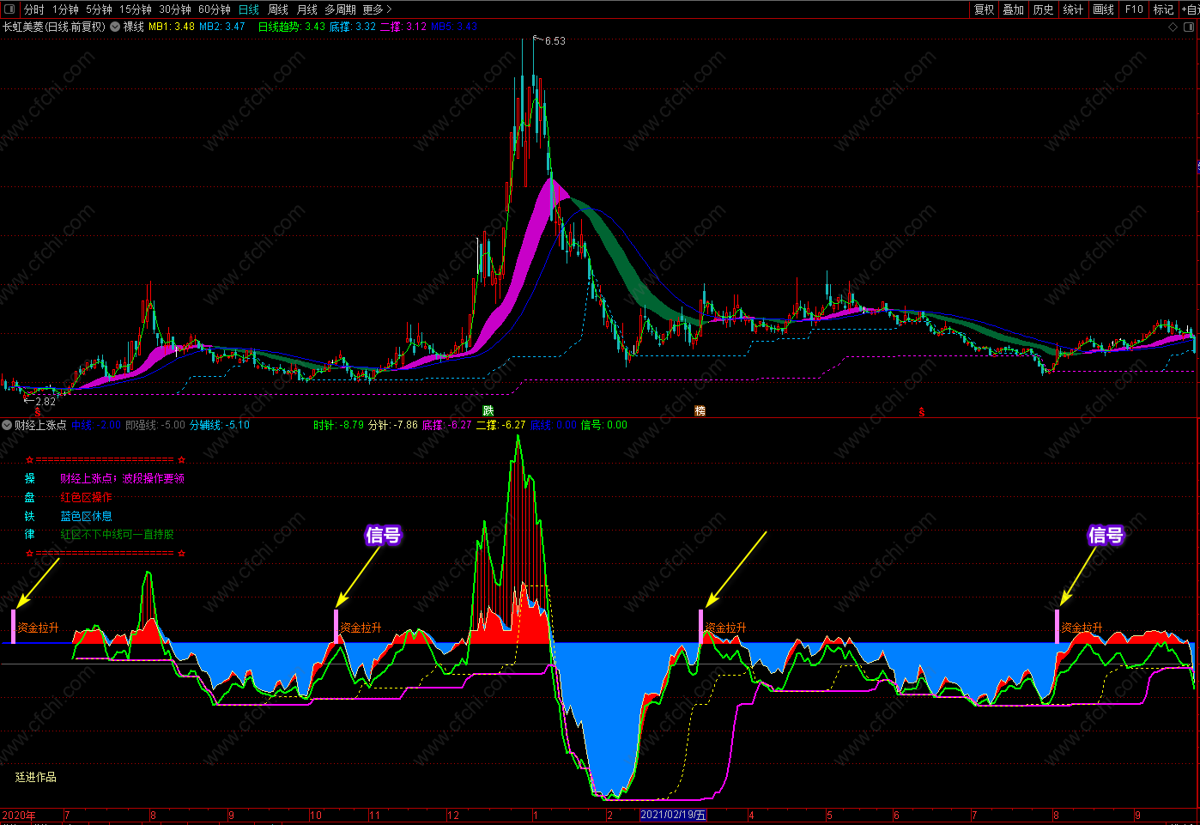The image size is (1200, 825).
Task: Click the 中线: -2.00 readout
Action: coord(96,425)
